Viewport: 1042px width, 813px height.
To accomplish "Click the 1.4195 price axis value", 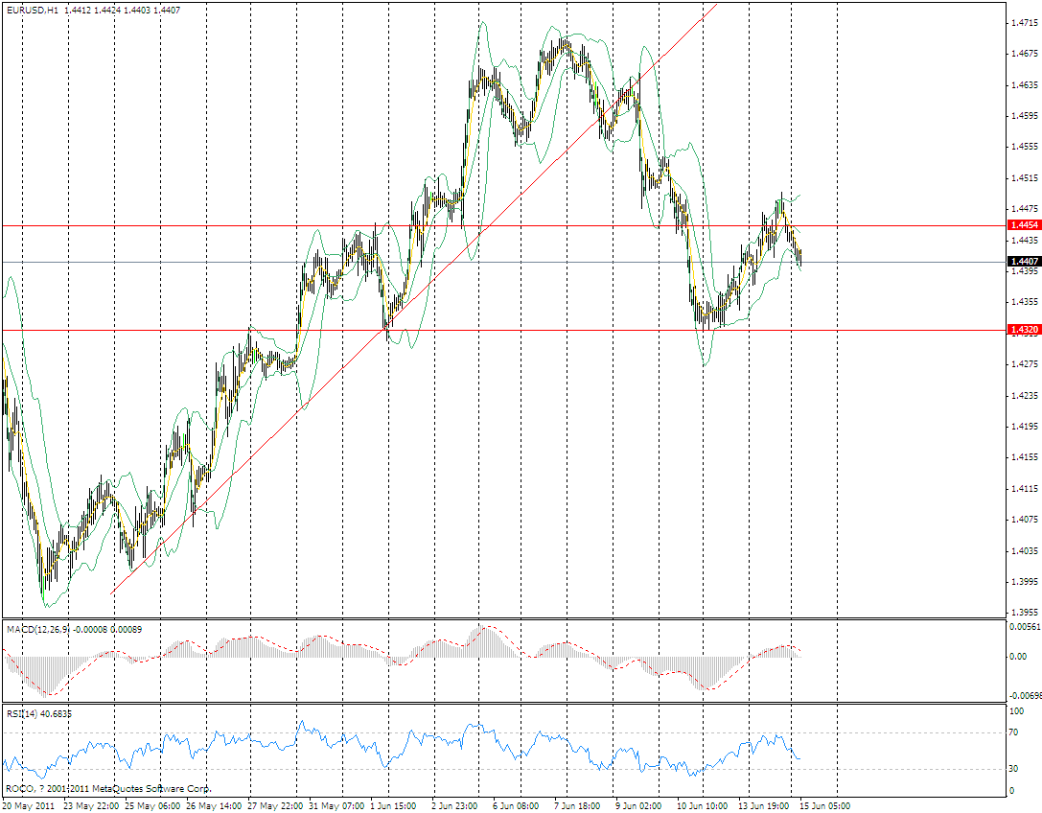I will [1024, 426].
